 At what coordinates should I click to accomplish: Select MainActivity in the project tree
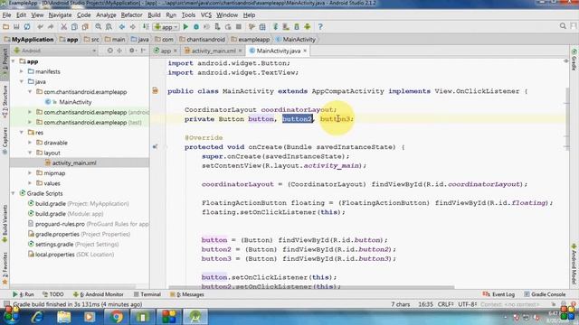click(75, 102)
